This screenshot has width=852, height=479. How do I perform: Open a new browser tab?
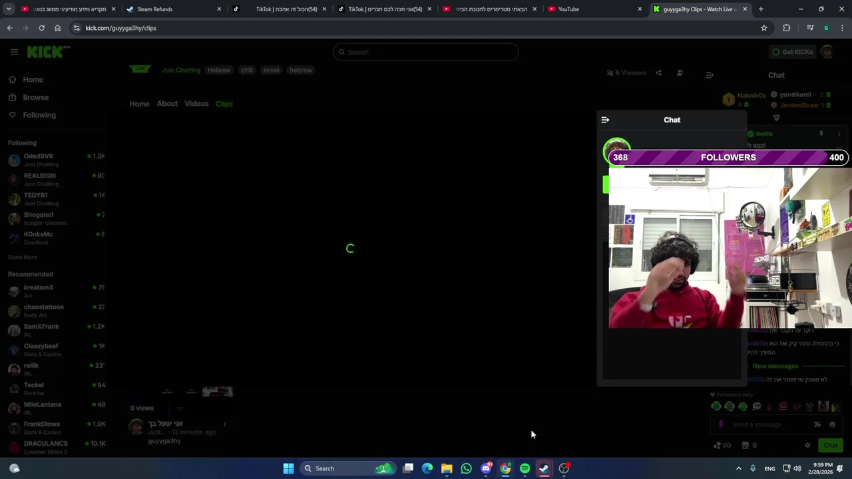pyautogui.click(x=761, y=9)
